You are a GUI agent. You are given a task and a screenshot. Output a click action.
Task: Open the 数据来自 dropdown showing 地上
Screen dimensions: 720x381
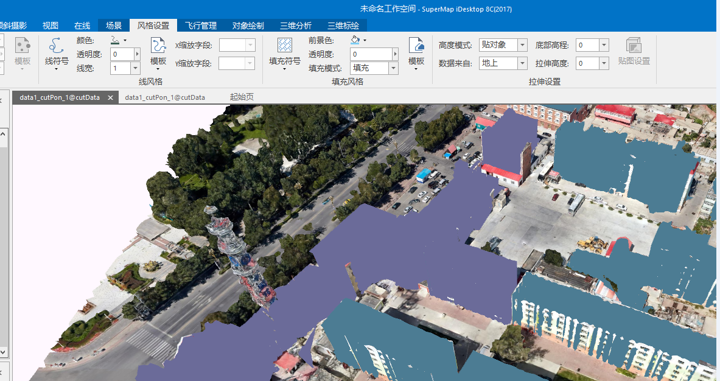click(522, 63)
